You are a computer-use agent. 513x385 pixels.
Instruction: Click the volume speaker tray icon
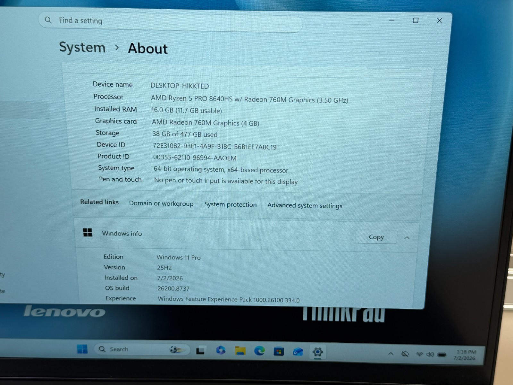430,354
